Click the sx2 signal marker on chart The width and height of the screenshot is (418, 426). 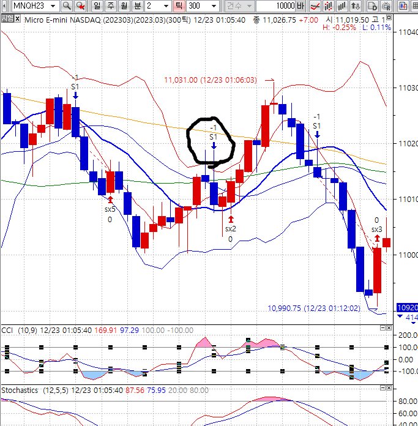click(x=230, y=228)
